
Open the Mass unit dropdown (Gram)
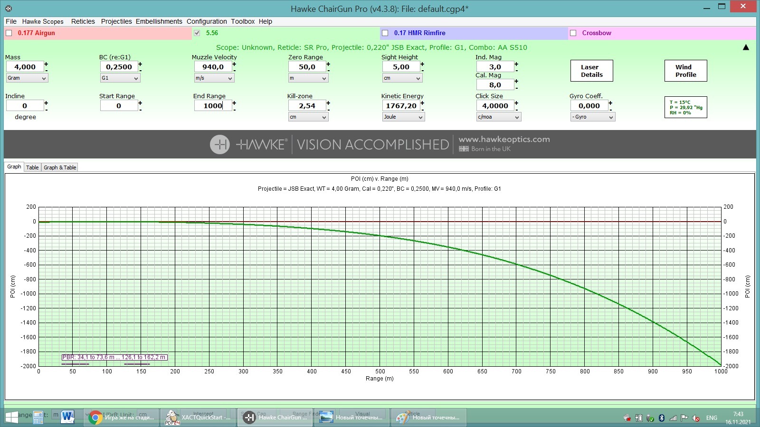(27, 78)
